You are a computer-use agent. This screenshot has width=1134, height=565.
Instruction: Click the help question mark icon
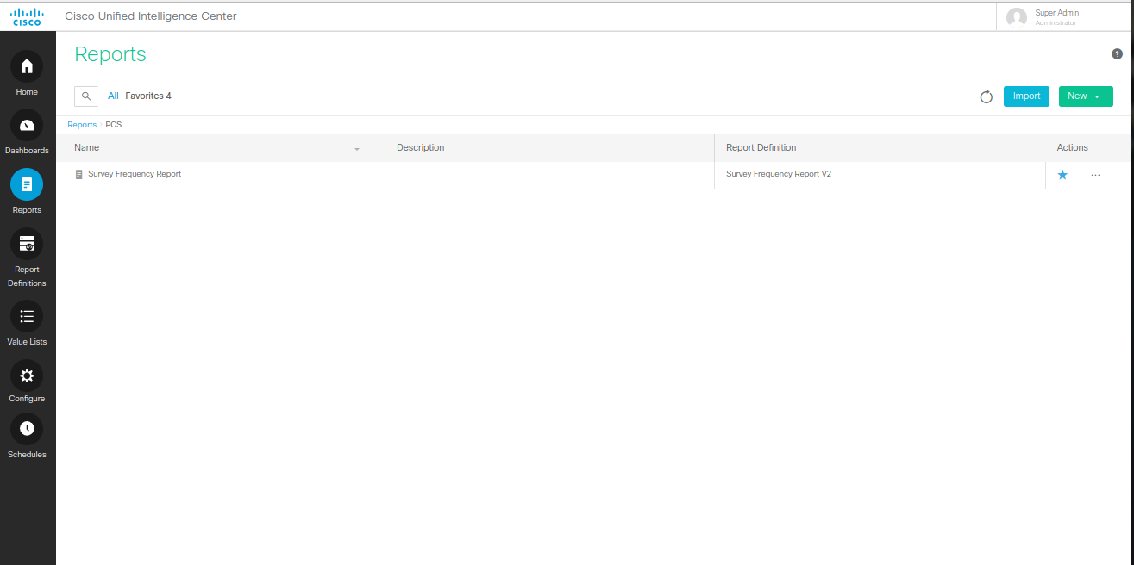tap(1117, 54)
